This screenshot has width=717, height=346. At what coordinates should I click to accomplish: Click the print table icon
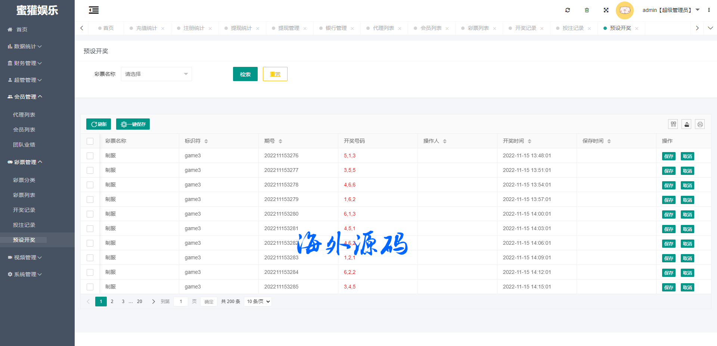pyautogui.click(x=700, y=124)
